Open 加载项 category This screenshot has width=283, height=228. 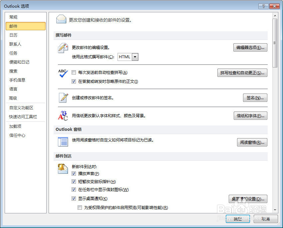[26, 126]
